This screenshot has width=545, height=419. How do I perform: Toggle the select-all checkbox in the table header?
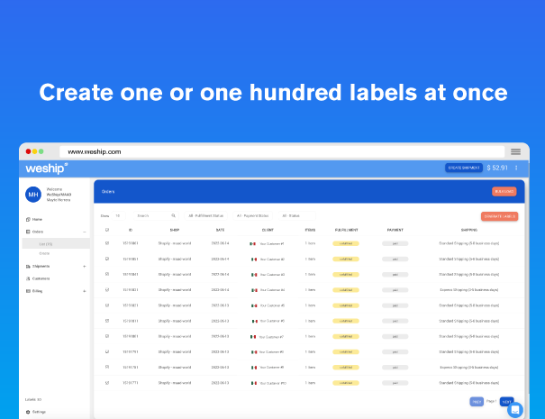coord(107,230)
